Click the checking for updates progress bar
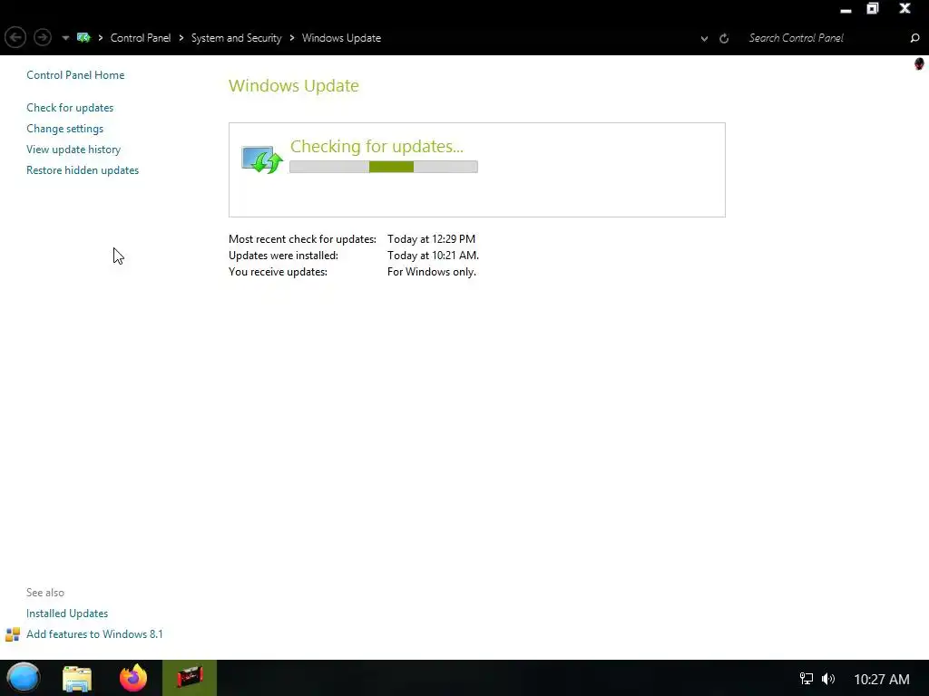The width and height of the screenshot is (929, 696). [x=384, y=167]
